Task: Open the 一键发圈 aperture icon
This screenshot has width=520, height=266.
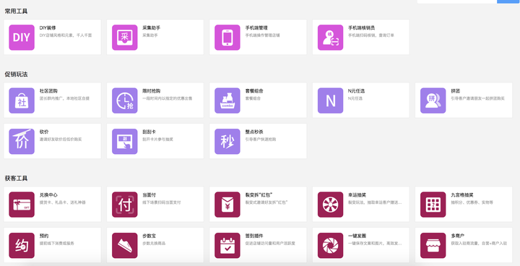Action: (330, 246)
